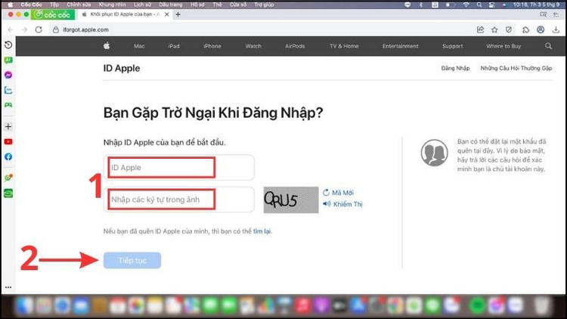Open Những Câu Hỏi Thường Gặp link

pos(516,68)
